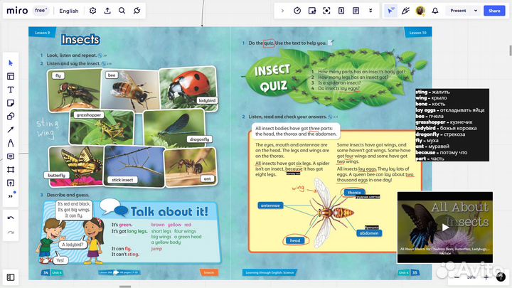Choose the Connection line arrow tool
Image resolution: width=512 pixels, height=288 pixels.
[11, 129]
